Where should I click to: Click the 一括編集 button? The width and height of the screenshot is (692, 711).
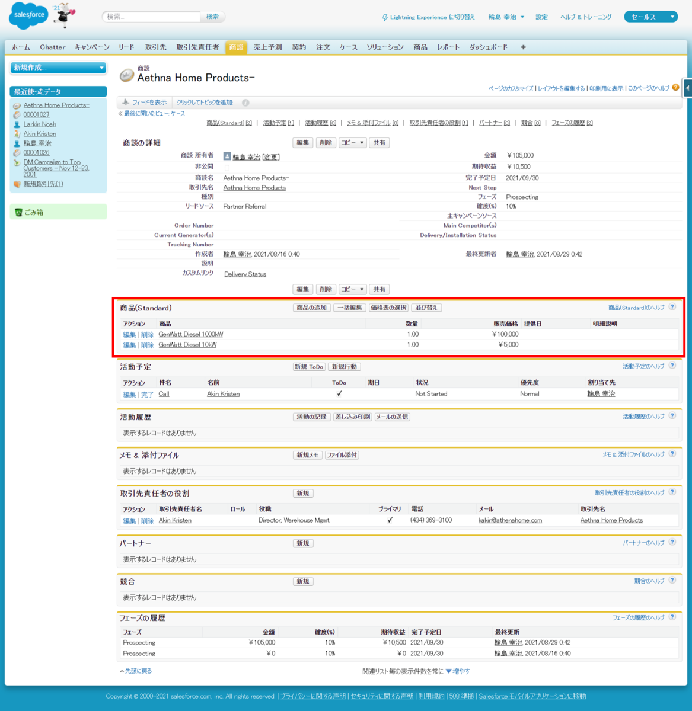tap(349, 308)
